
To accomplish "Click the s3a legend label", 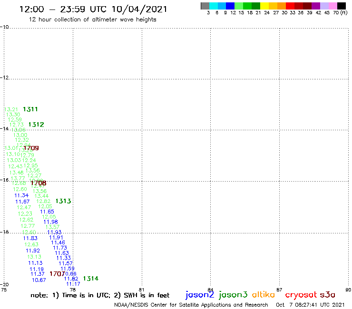I will click(328, 295).
